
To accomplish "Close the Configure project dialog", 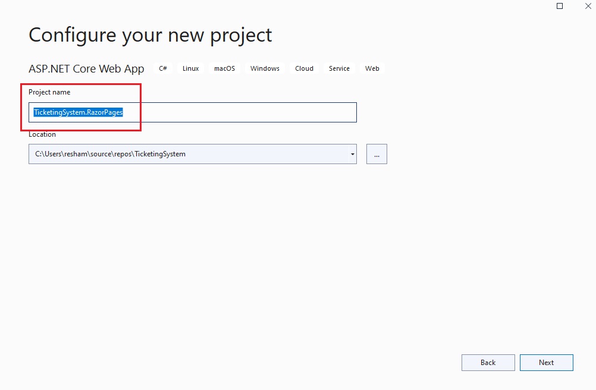I will [588, 6].
